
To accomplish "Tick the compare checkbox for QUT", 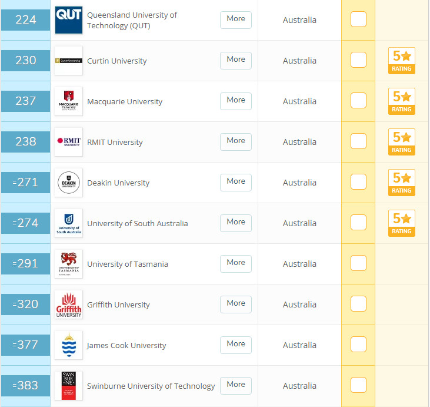I will 358,19.
